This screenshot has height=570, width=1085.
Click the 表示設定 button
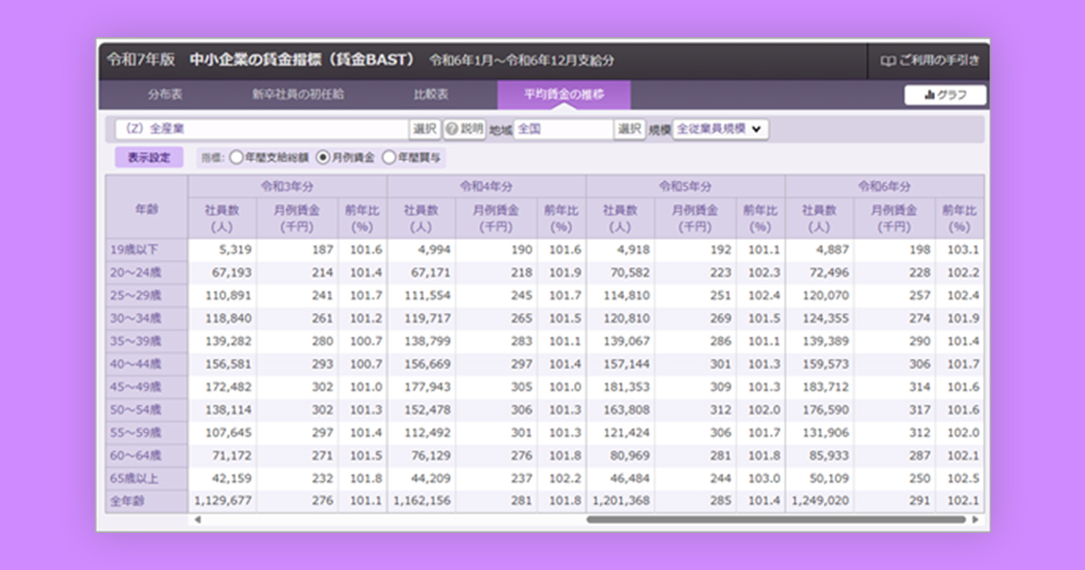tap(149, 157)
